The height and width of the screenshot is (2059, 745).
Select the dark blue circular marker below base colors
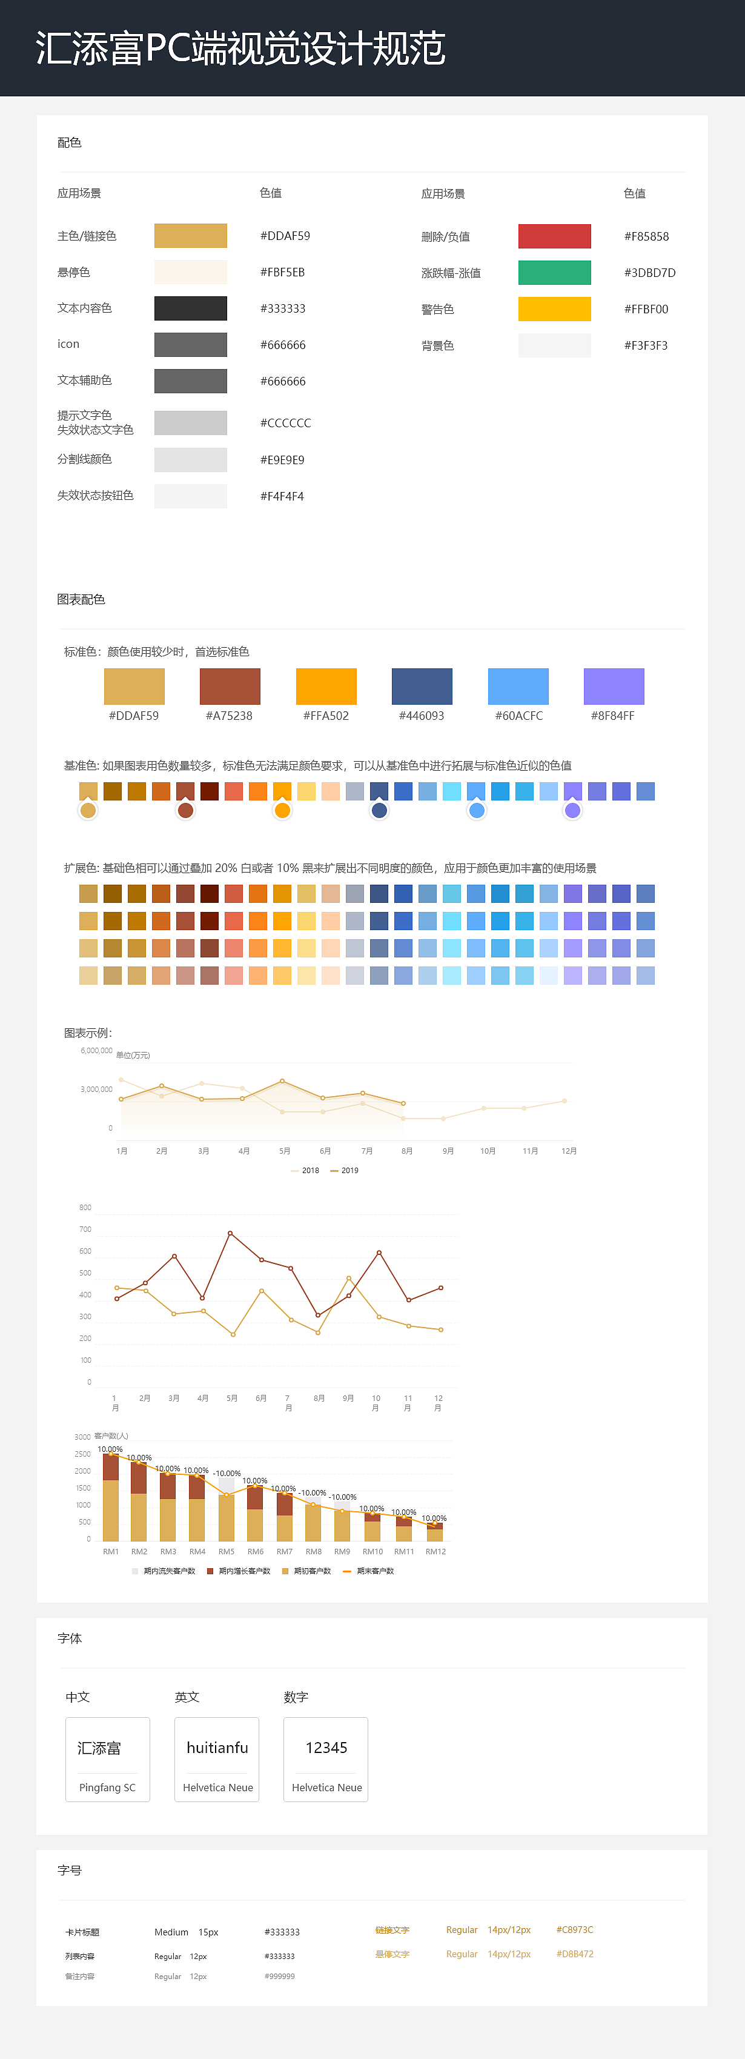tap(380, 811)
